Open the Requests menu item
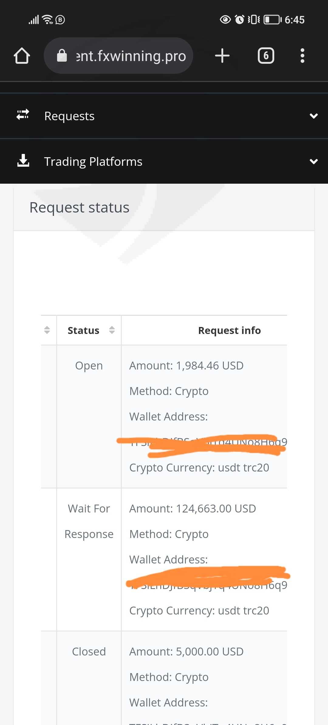The image size is (328, 725). [69, 116]
